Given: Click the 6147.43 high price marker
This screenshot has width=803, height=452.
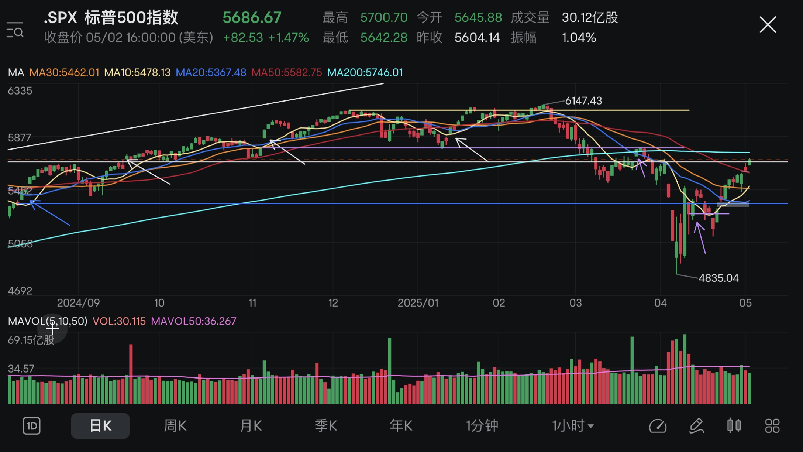Looking at the screenshot, I should pyautogui.click(x=583, y=100).
